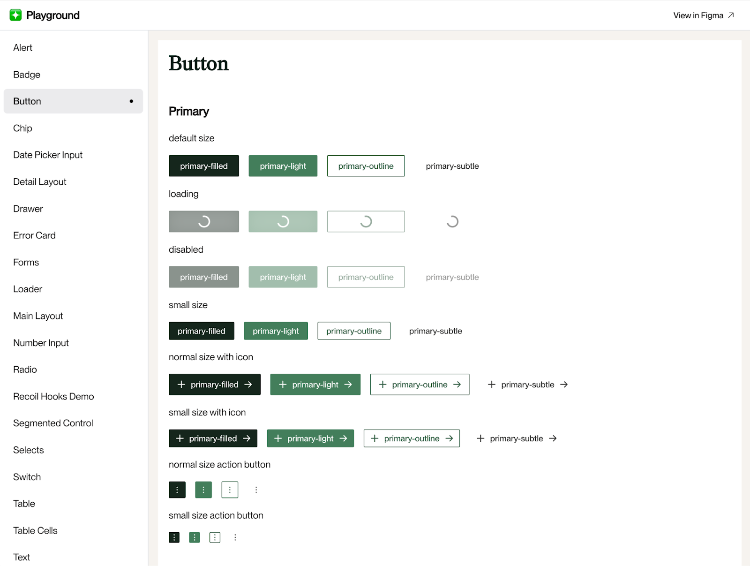750x566 pixels.
Task: Click the disabled primary-outline button
Action: point(366,277)
